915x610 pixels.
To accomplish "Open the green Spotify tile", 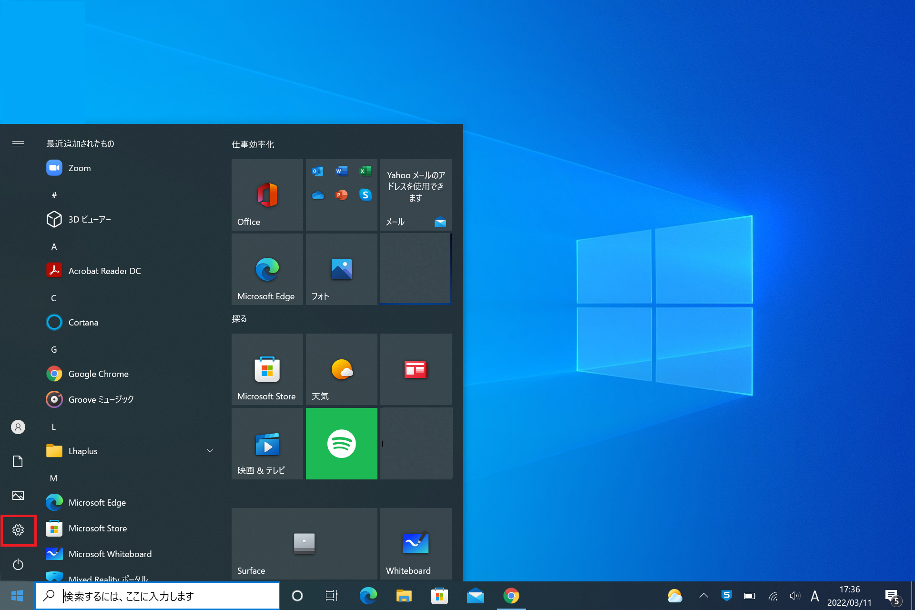I will pyautogui.click(x=342, y=444).
